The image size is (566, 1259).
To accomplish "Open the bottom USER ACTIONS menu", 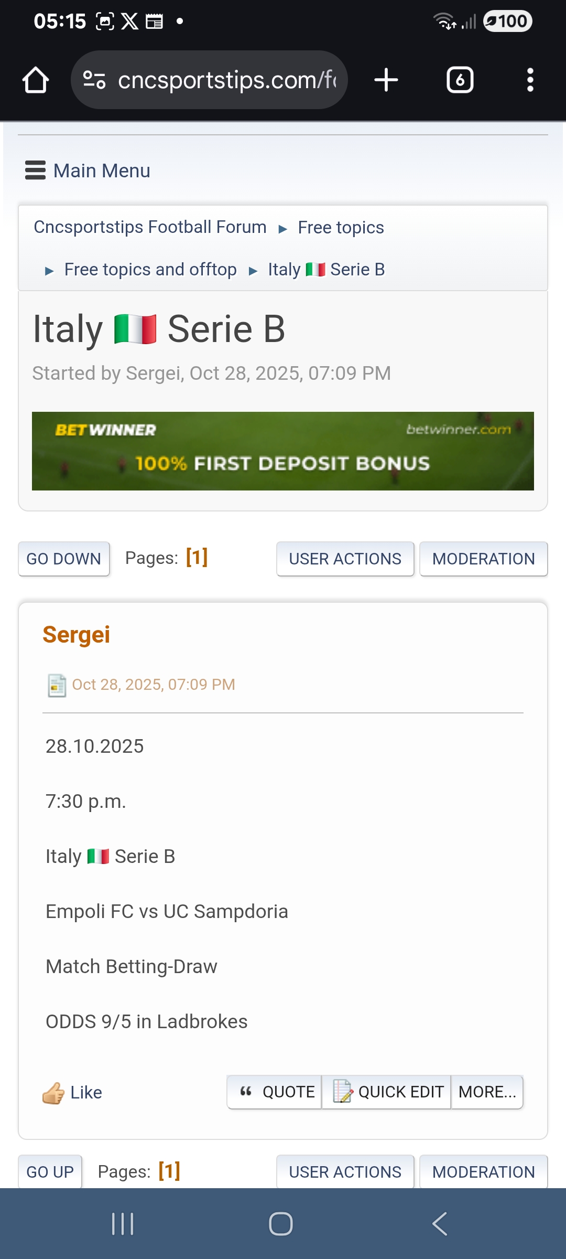I will tap(345, 1172).
